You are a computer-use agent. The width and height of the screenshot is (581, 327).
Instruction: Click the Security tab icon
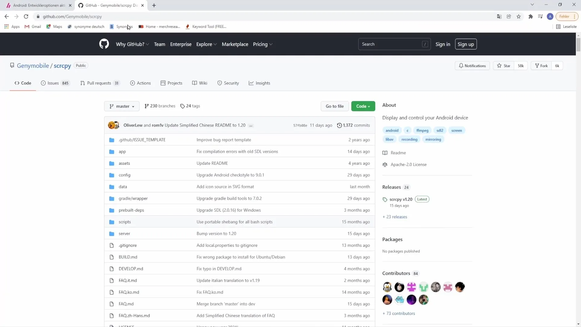pos(219,83)
